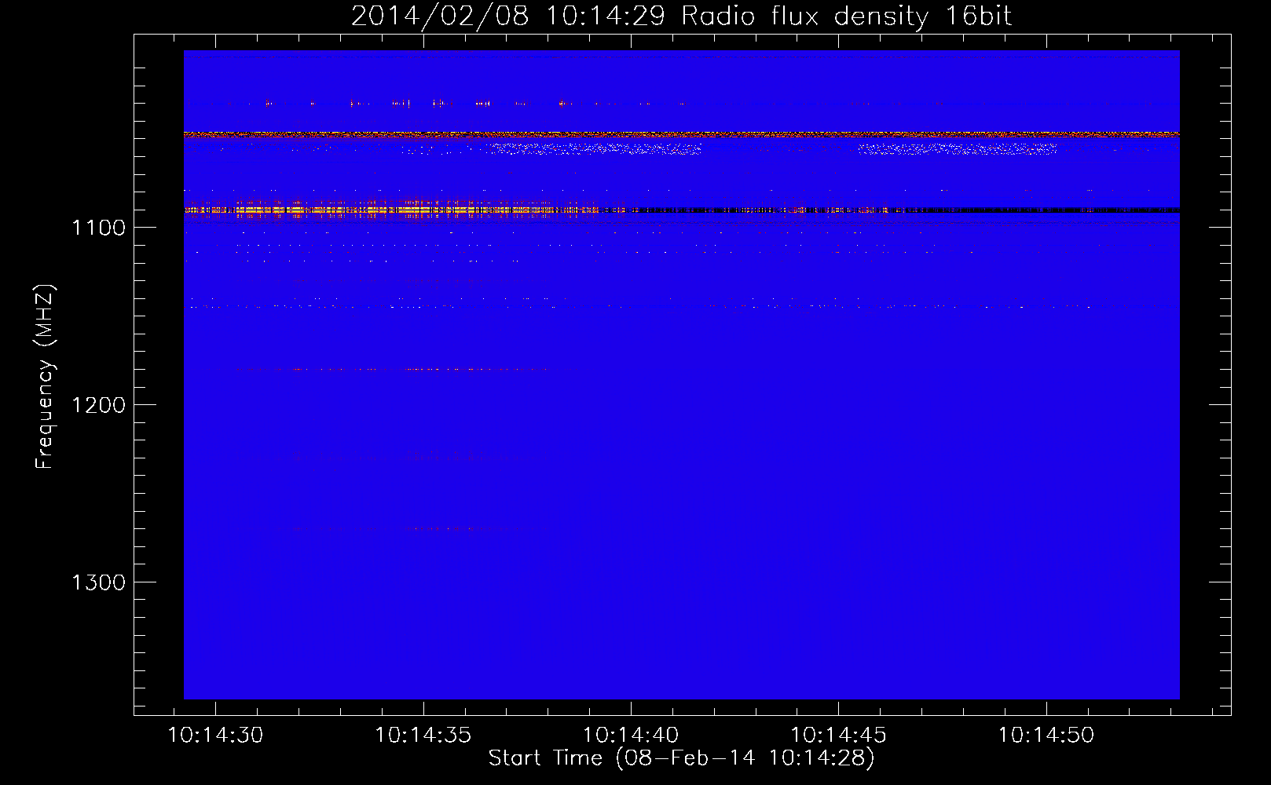Select the 1200 frequency axis label

point(98,405)
